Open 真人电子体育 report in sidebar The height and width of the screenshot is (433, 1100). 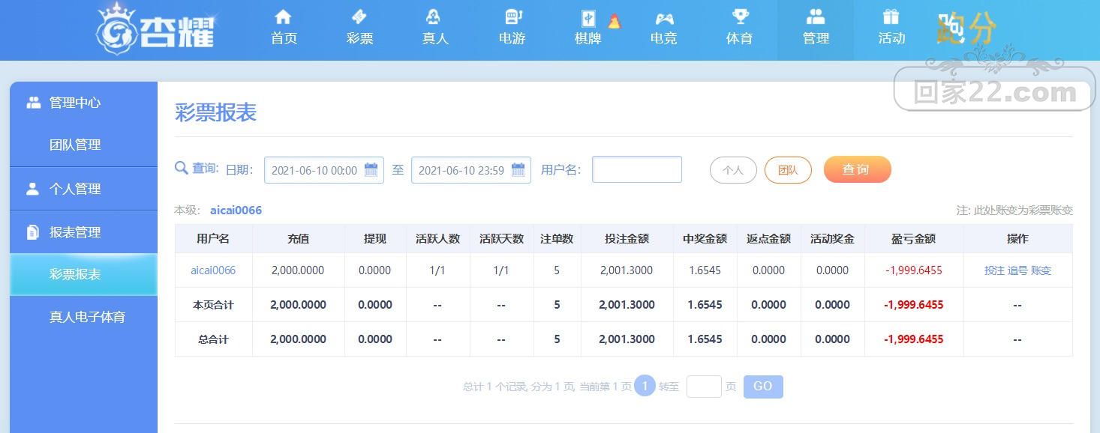click(87, 317)
